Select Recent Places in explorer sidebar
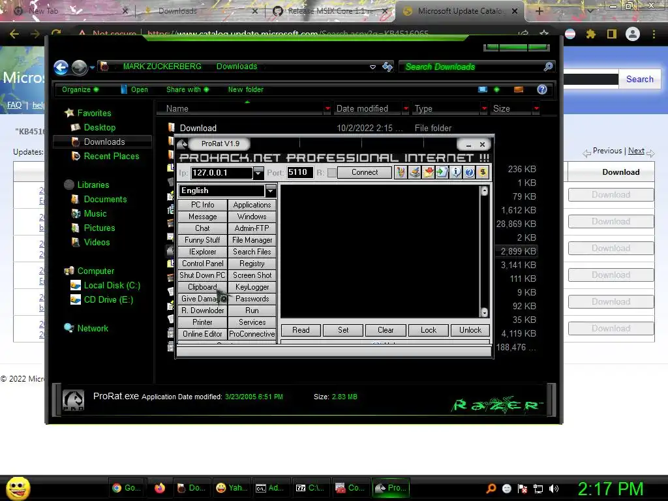The height and width of the screenshot is (501, 668). click(x=111, y=156)
